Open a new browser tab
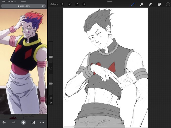This screenshot has width=171, height=128. [23, 122]
